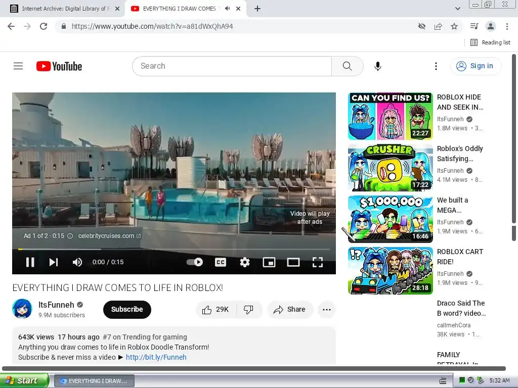The width and height of the screenshot is (518, 388).
Task: Share the video
Action: click(x=290, y=310)
